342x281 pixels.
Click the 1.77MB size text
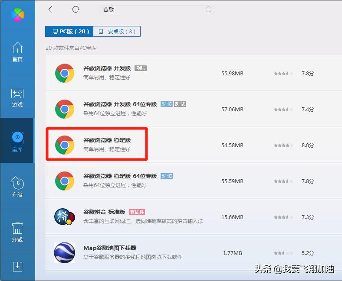coord(233,253)
